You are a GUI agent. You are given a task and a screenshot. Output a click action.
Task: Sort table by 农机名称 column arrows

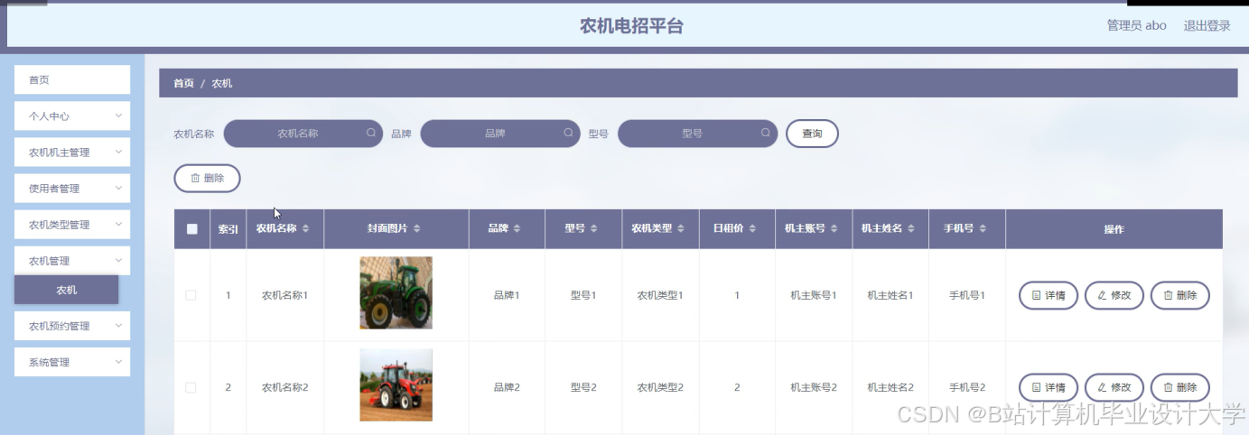tap(306, 229)
